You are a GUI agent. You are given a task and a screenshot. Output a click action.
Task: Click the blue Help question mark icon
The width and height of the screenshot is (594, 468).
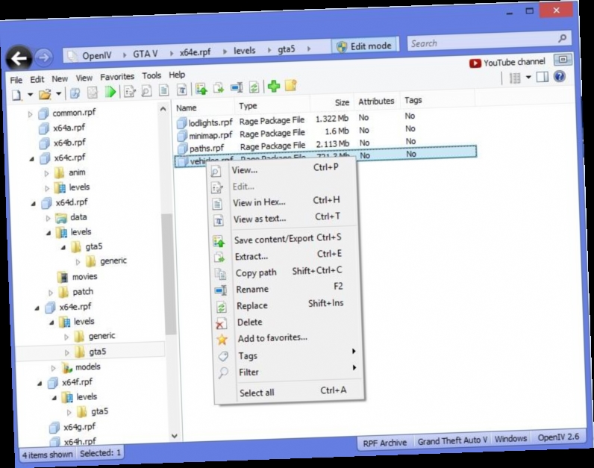(x=560, y=77)
